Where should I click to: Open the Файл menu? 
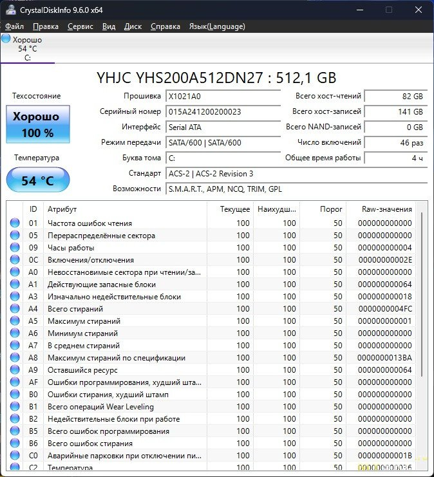click(x=14, y=26)
